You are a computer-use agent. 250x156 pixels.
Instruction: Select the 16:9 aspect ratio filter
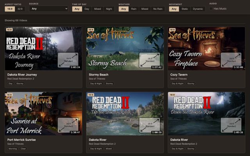coord(10,9)
